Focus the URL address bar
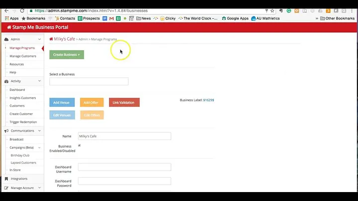 (x=146, y=11)
